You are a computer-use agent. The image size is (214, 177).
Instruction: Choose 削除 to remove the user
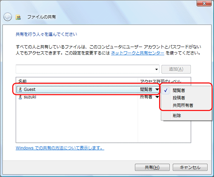coord(177,115)
